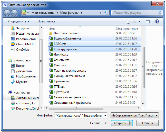Click the stencil icon of Очаг.vss

click(x=51, y=65)
